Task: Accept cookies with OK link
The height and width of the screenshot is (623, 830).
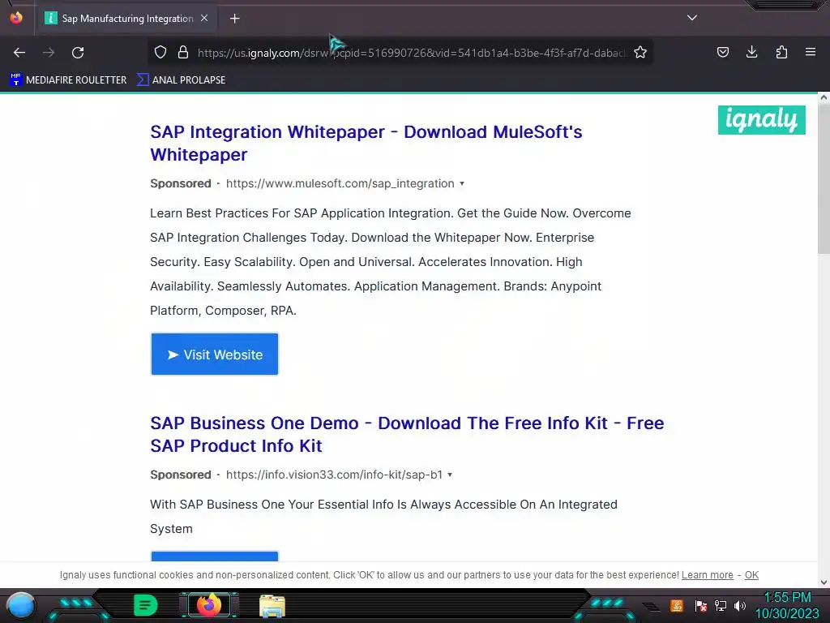Action: tap(751, 575)
